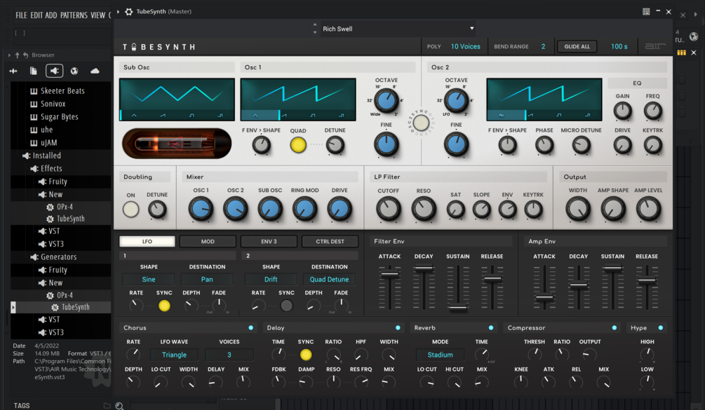Open Chorus LFO Wave Triangle dropdown

[x=174, y=355]
